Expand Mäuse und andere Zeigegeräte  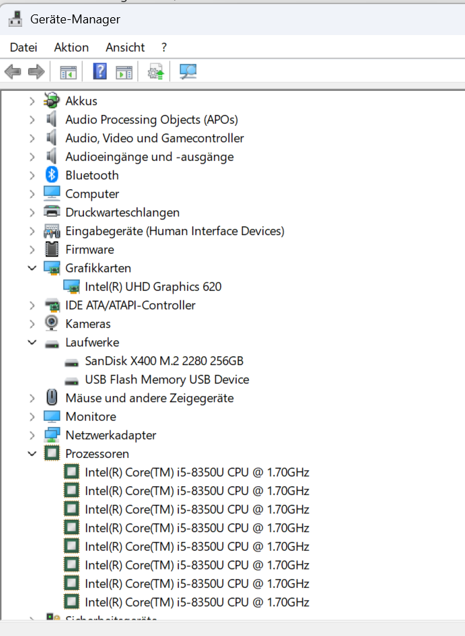coord(32,398)
